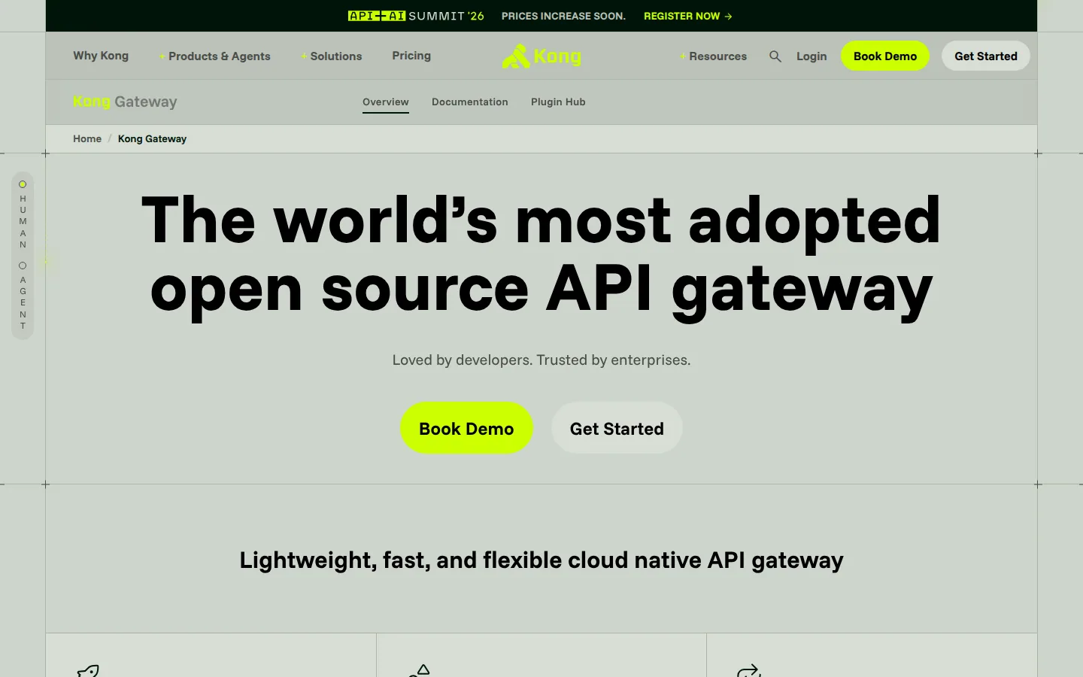1083x677 pixels.
Task: Click the rocket icon in the first feature card
Action: point(88,670)
